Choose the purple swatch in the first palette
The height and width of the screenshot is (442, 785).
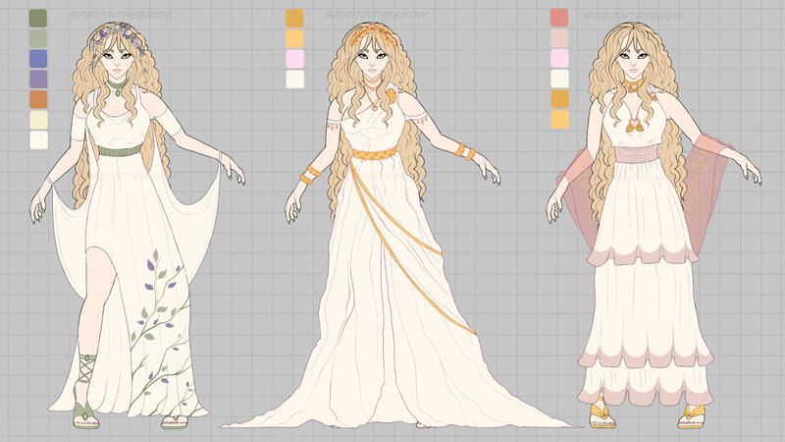coord(38,79)
